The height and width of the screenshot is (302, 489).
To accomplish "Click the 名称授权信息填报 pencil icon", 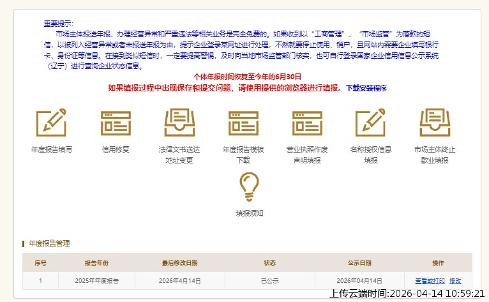I will pyautogui.click(x=371, y=123).
